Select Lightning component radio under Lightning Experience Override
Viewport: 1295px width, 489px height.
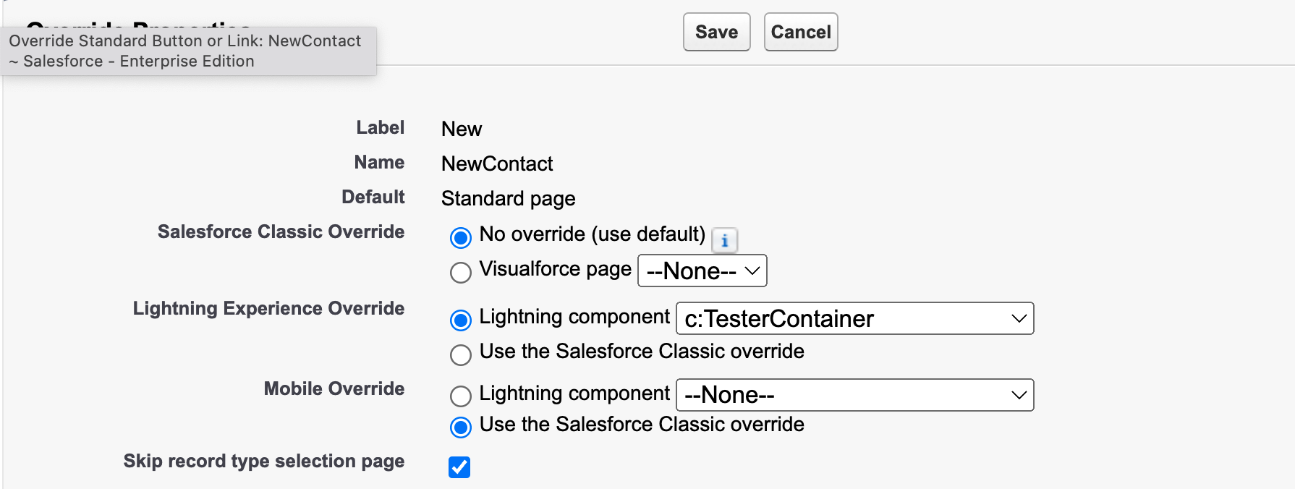(x=461, y=319)
